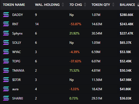Click the Solana icon beside DADDY
This screenshot has width=139, height=104.
pos(6,15)
